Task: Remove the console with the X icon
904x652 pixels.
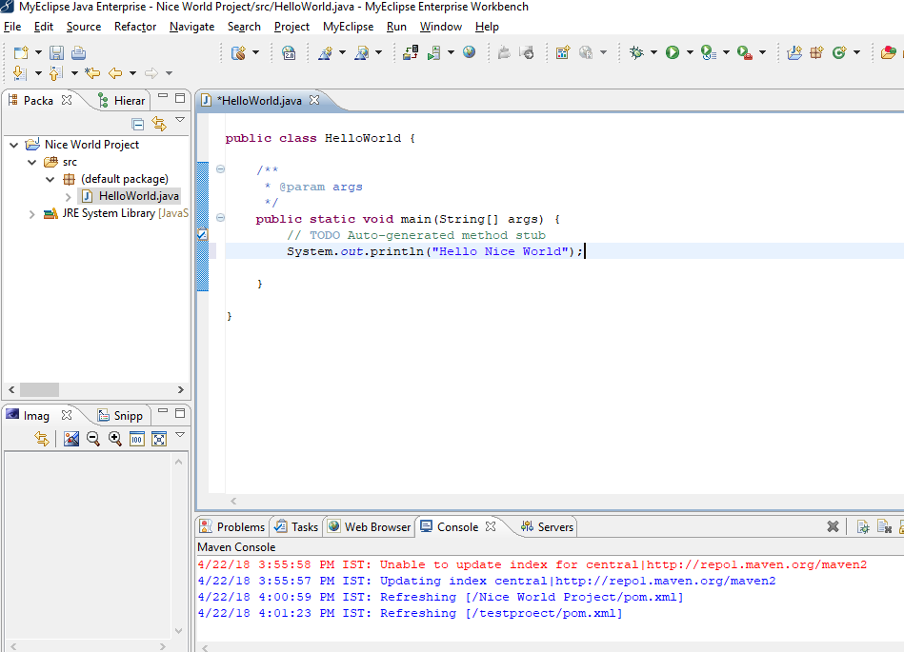Action: pyautogui.click(x=833, y=526)
